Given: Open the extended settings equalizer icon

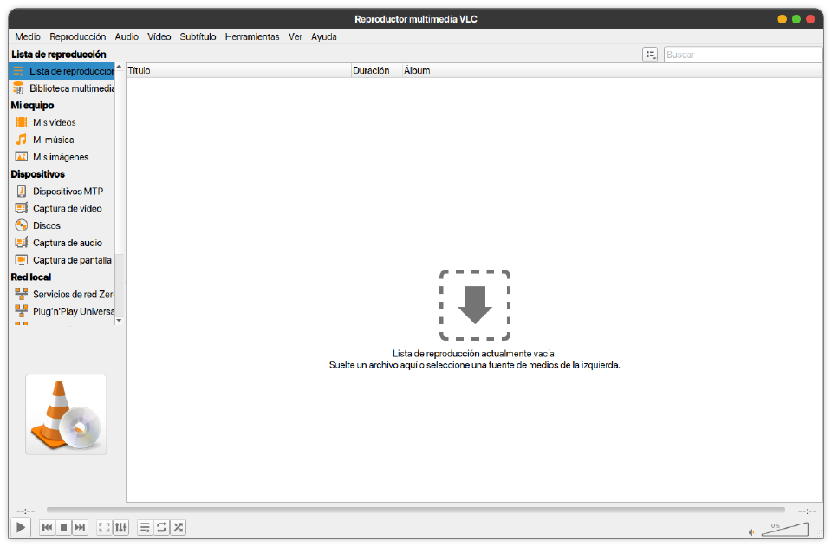Looking at the screenshot, I should (120, 527).
